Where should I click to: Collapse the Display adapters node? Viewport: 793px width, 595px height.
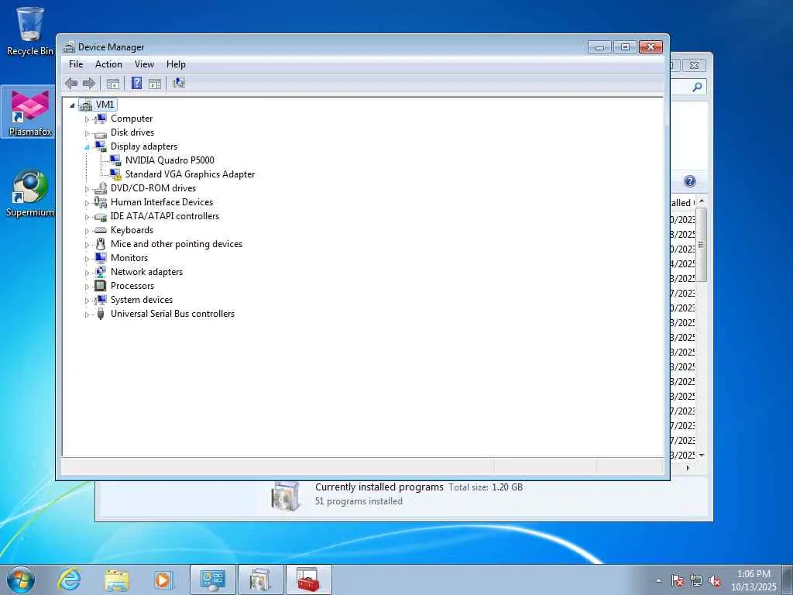(87, 147)
